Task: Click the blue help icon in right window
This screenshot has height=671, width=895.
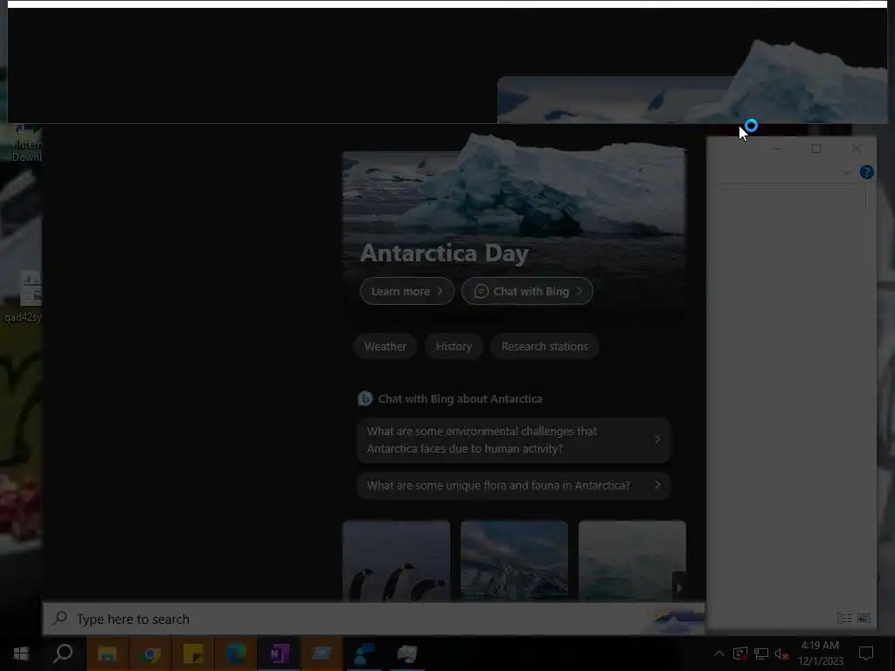Action: pos(866,172)
